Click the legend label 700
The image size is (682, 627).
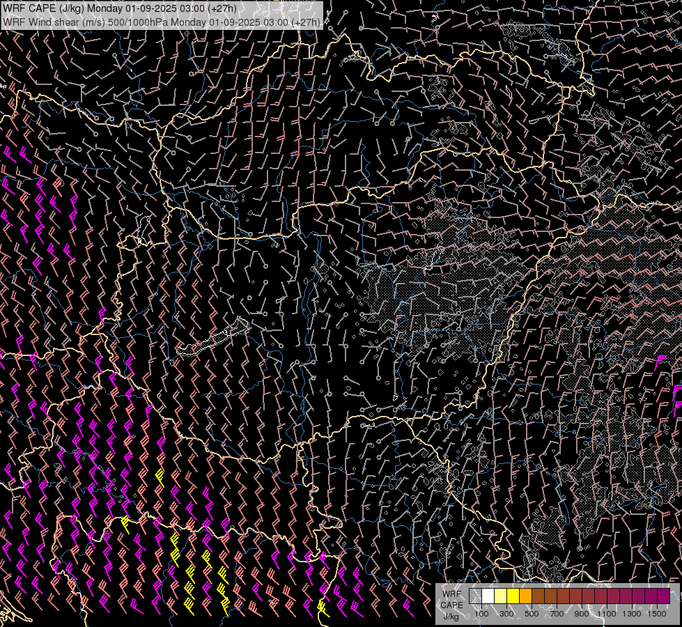[x=557, y=614]
